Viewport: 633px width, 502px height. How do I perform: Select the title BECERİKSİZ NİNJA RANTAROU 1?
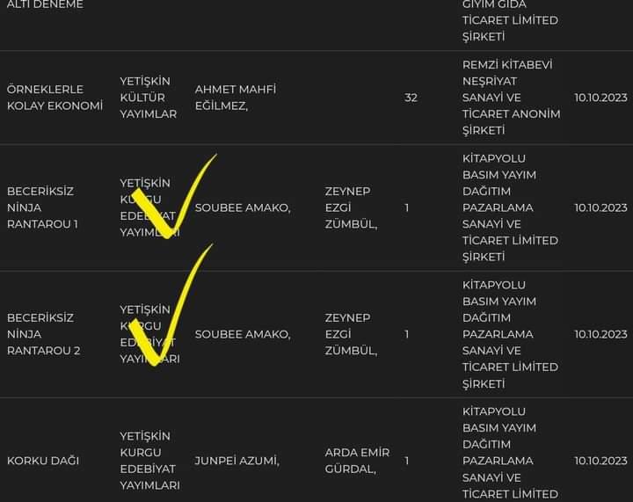(42, 207)
